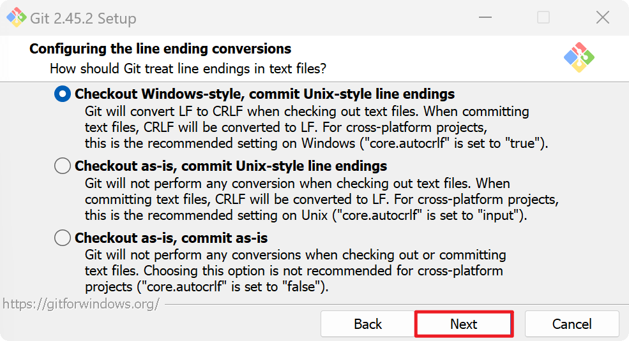Image resolution: width=629 pixels, height=341 pixels.
Task: Click the Git logo in the title bar
Action: 16,18
